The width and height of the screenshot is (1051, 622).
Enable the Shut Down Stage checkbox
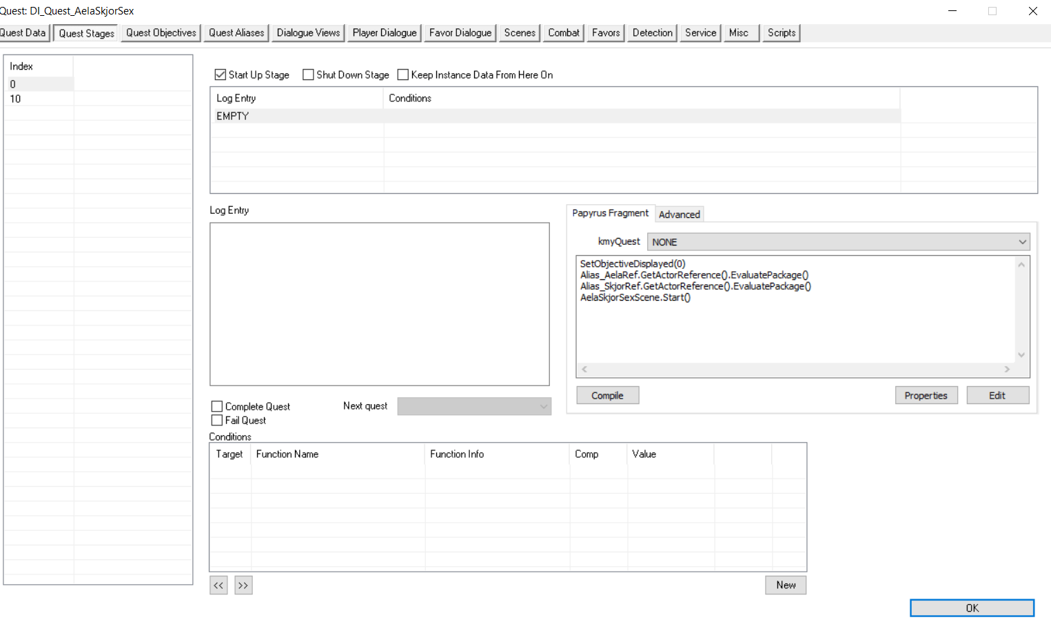(x=308, y=74)
